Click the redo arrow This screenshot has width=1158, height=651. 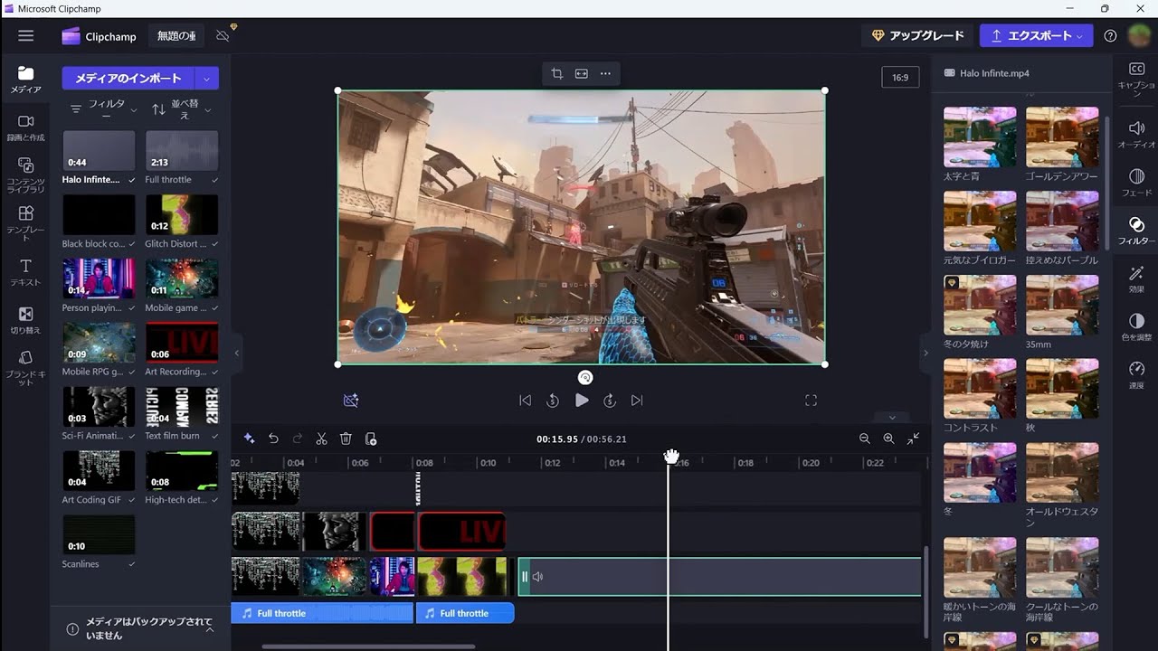click(x=298, y=439)
